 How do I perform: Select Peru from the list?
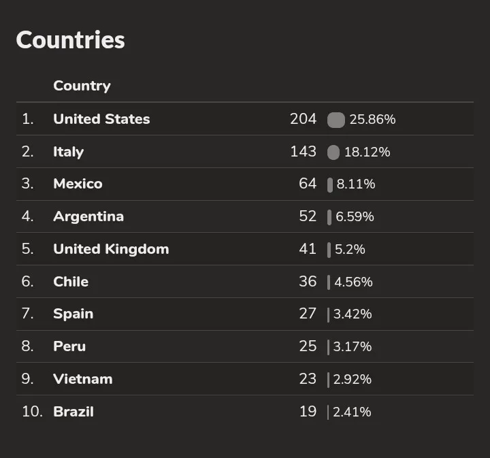[x=69, y=346]
